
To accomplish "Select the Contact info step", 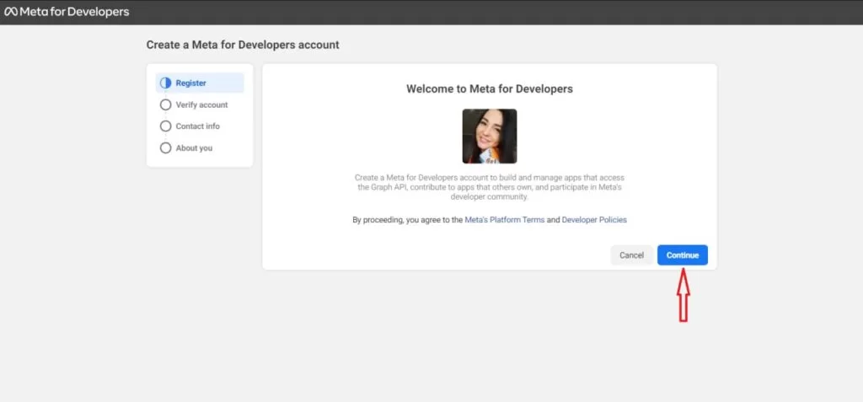I will point(199,126).
